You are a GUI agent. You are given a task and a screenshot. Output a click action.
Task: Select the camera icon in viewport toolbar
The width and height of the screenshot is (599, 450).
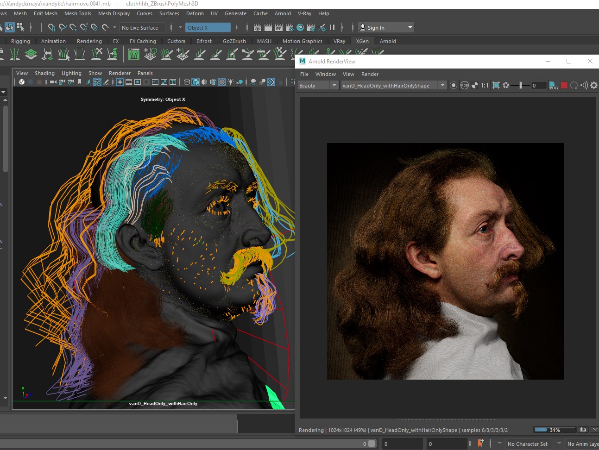point(53,82)
